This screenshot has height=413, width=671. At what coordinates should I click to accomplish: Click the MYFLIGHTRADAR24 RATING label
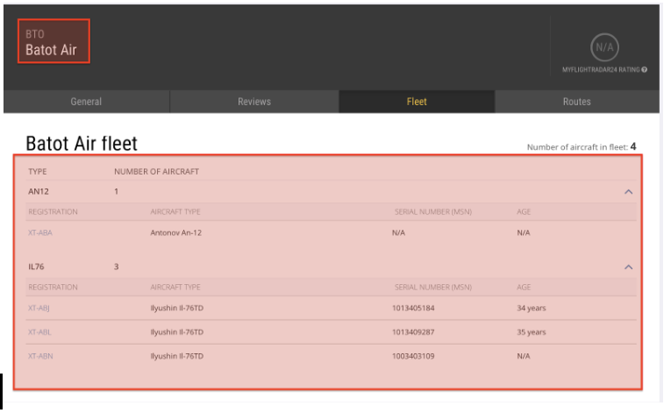601,70
